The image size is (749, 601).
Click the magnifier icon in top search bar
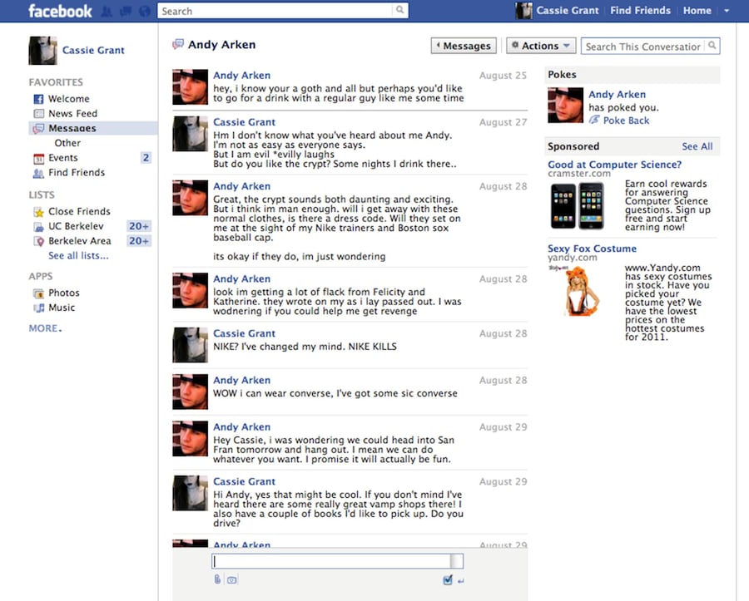[400, 11]
